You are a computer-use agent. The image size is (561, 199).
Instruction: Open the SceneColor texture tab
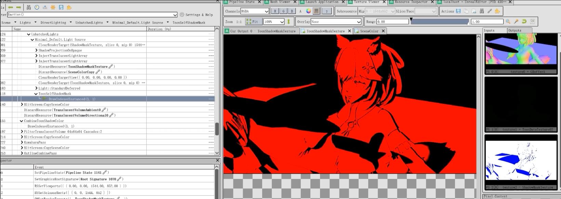[369, 31]
